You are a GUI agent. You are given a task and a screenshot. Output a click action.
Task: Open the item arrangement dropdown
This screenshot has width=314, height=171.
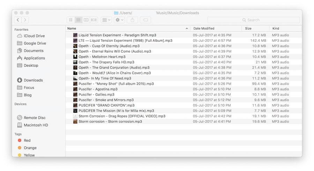(x=106, y=20)
